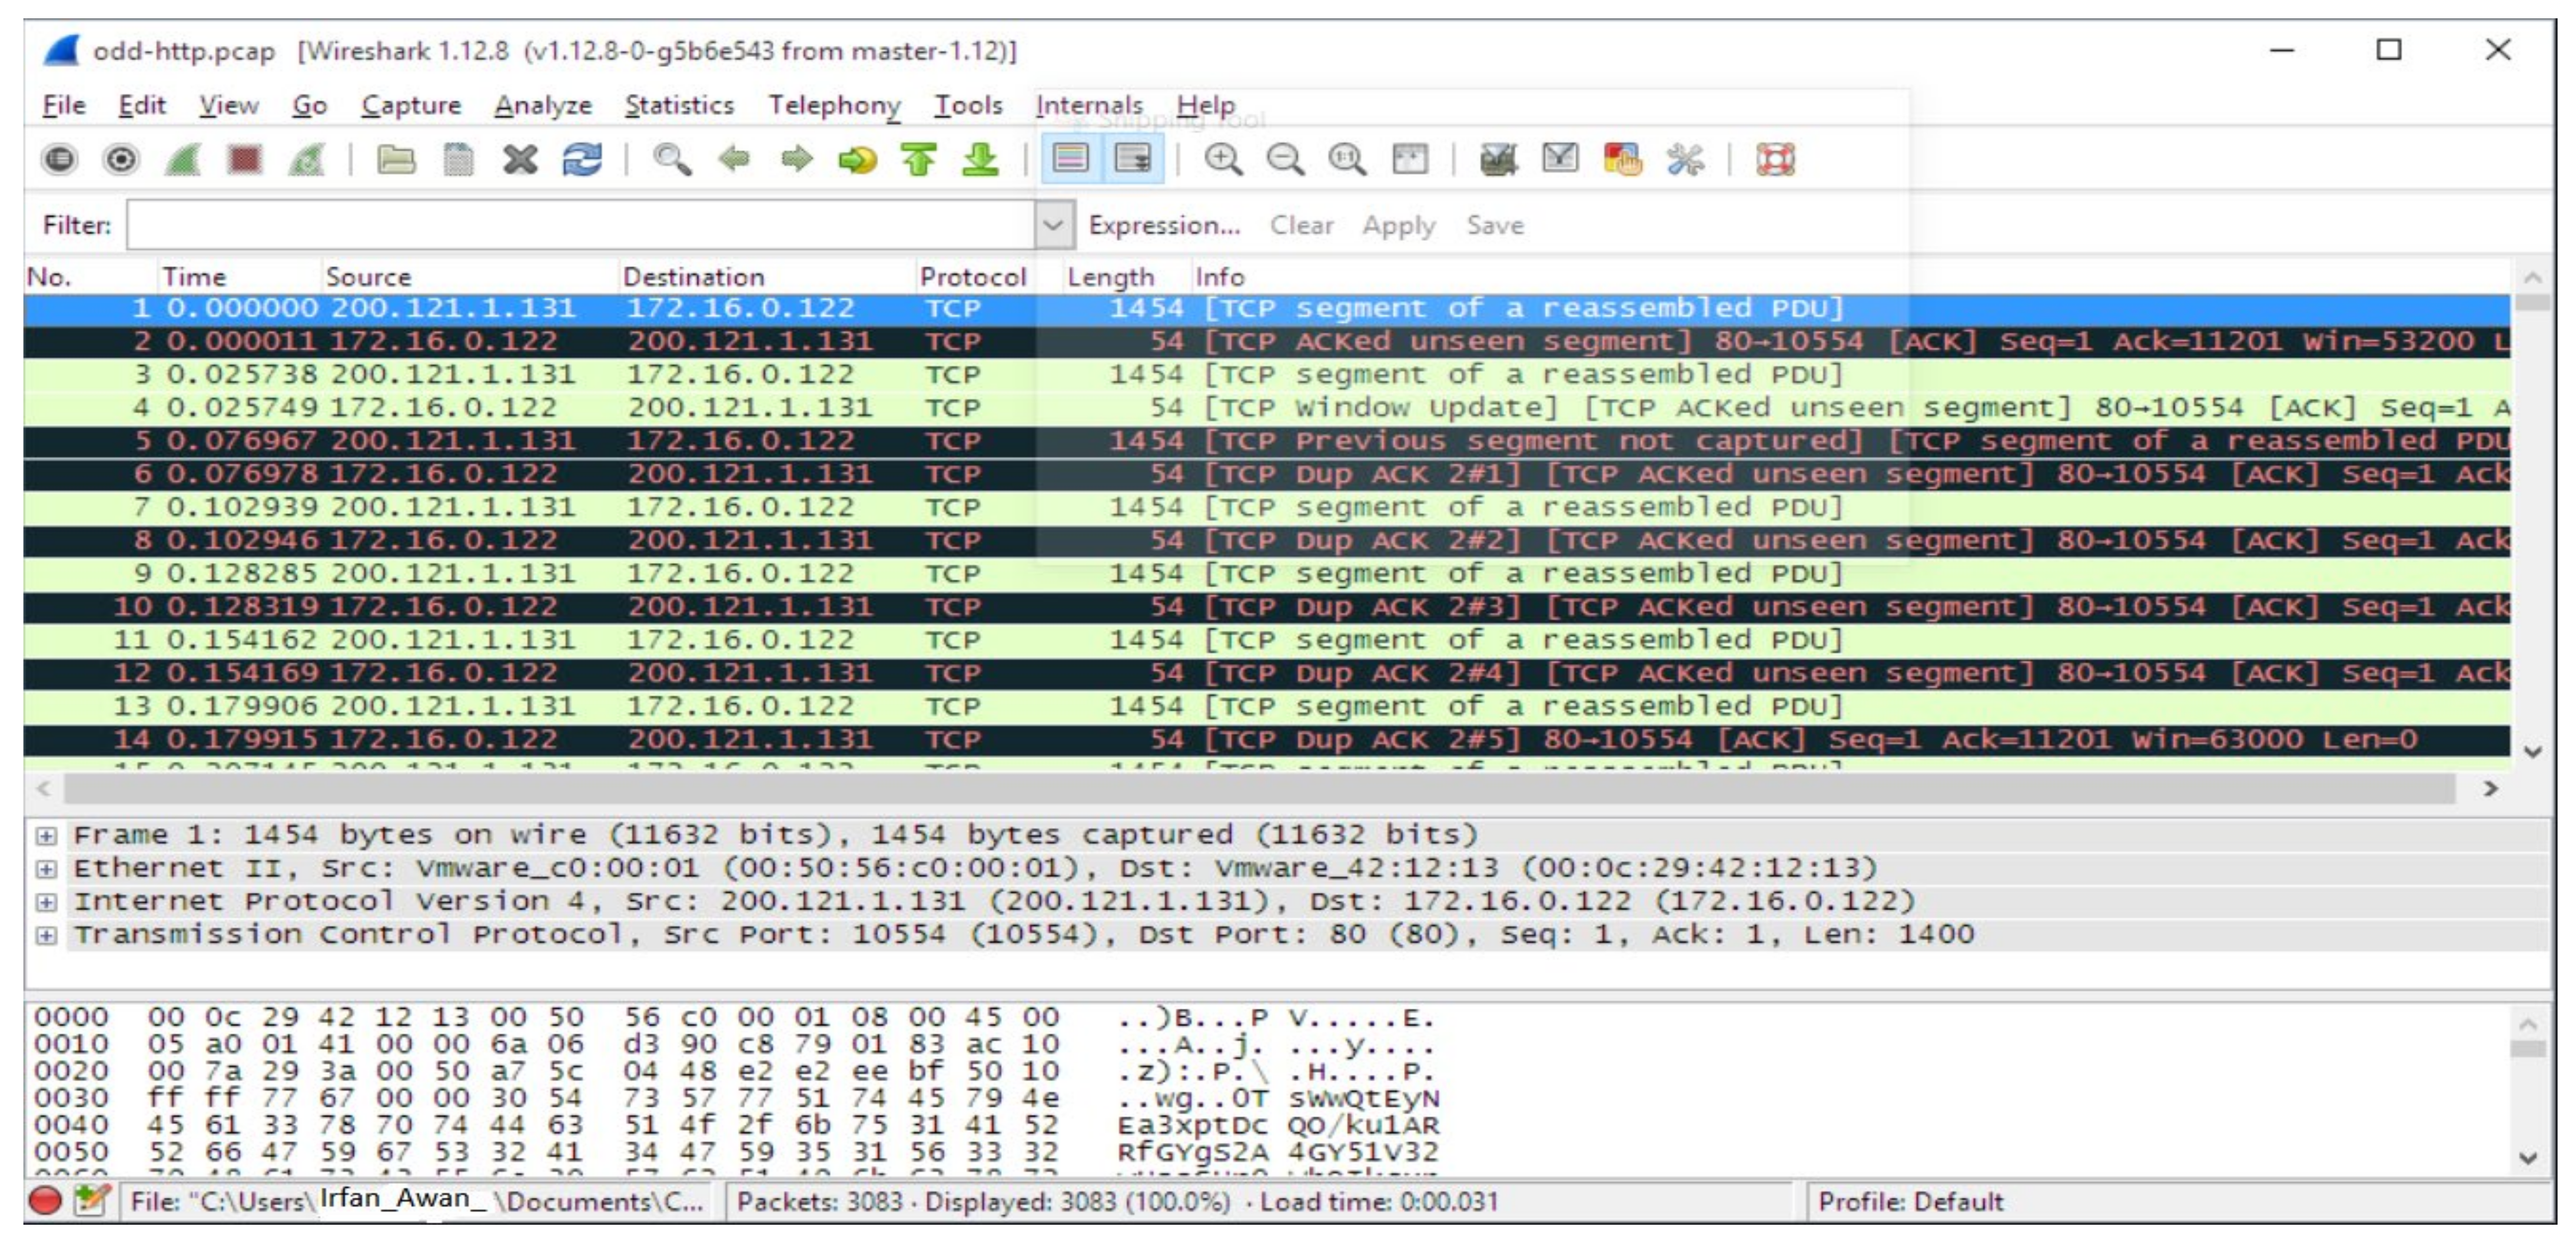Screen dimensions: 2576x1246
Task: Open the Statistics menu
Action: tap(679, 105)
